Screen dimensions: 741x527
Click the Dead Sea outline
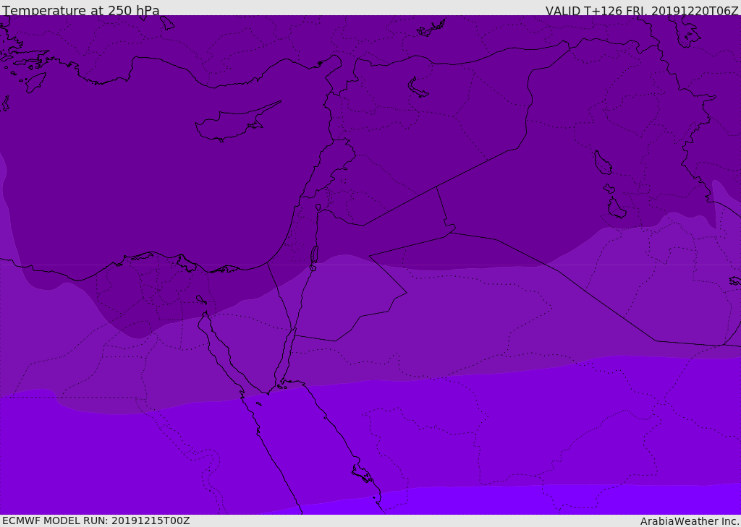point(314,255)
